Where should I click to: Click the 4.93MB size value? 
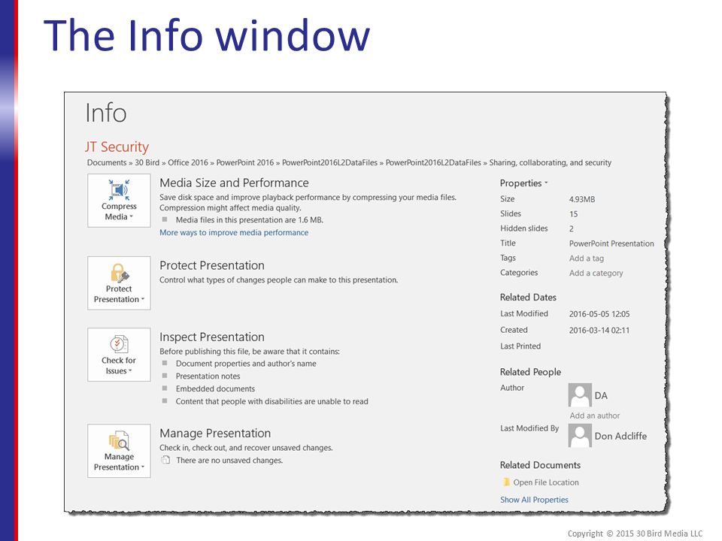coord(582,199)
